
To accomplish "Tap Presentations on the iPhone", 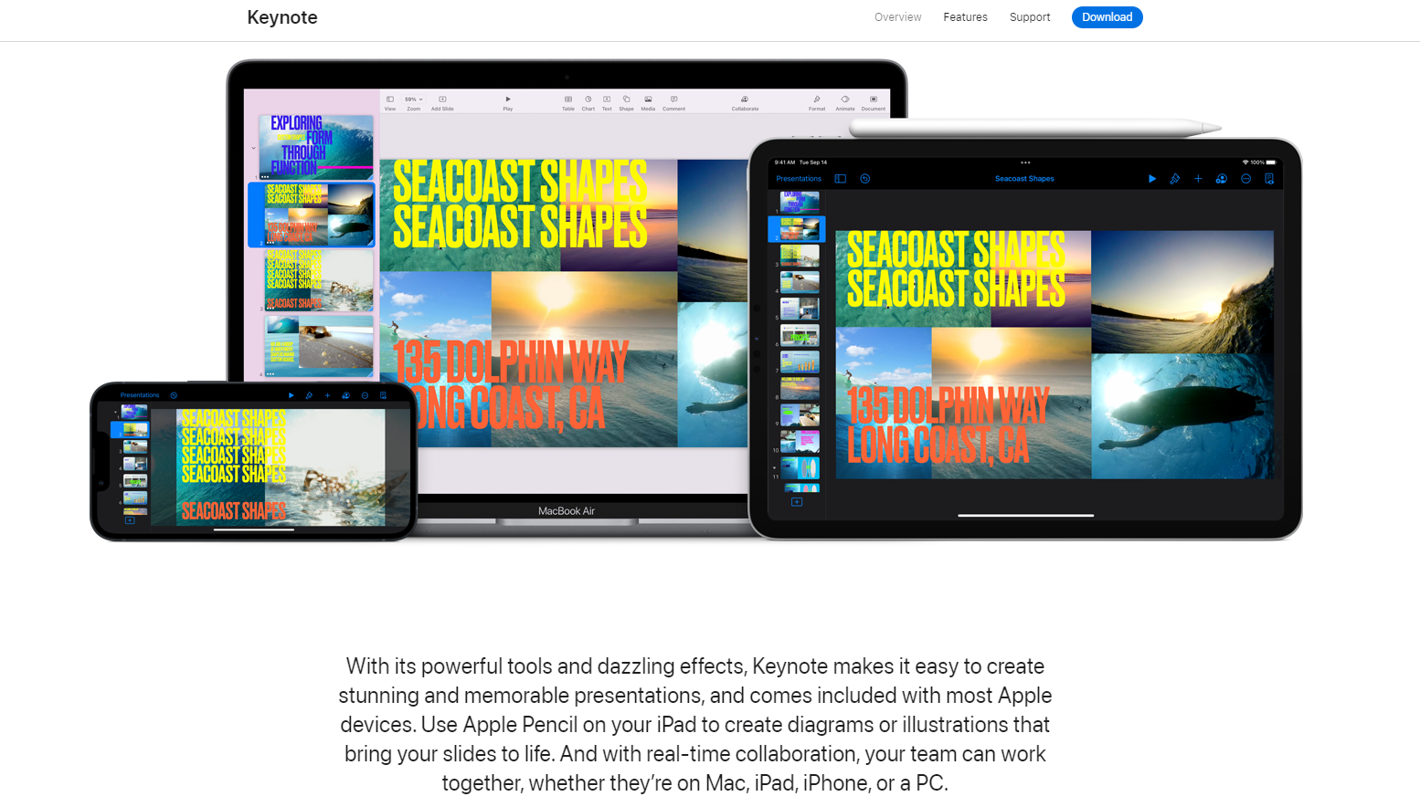I will pos(140,395).
